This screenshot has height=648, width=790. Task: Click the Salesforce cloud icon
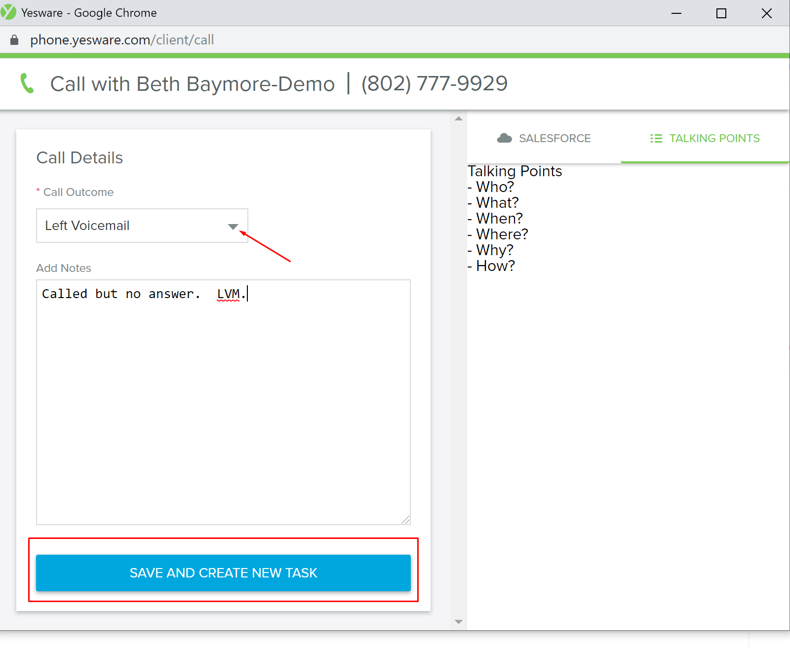[x=504, y=138]
